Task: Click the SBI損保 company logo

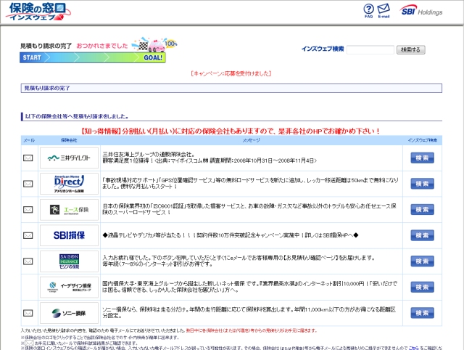Action: (x=70, y=235)
